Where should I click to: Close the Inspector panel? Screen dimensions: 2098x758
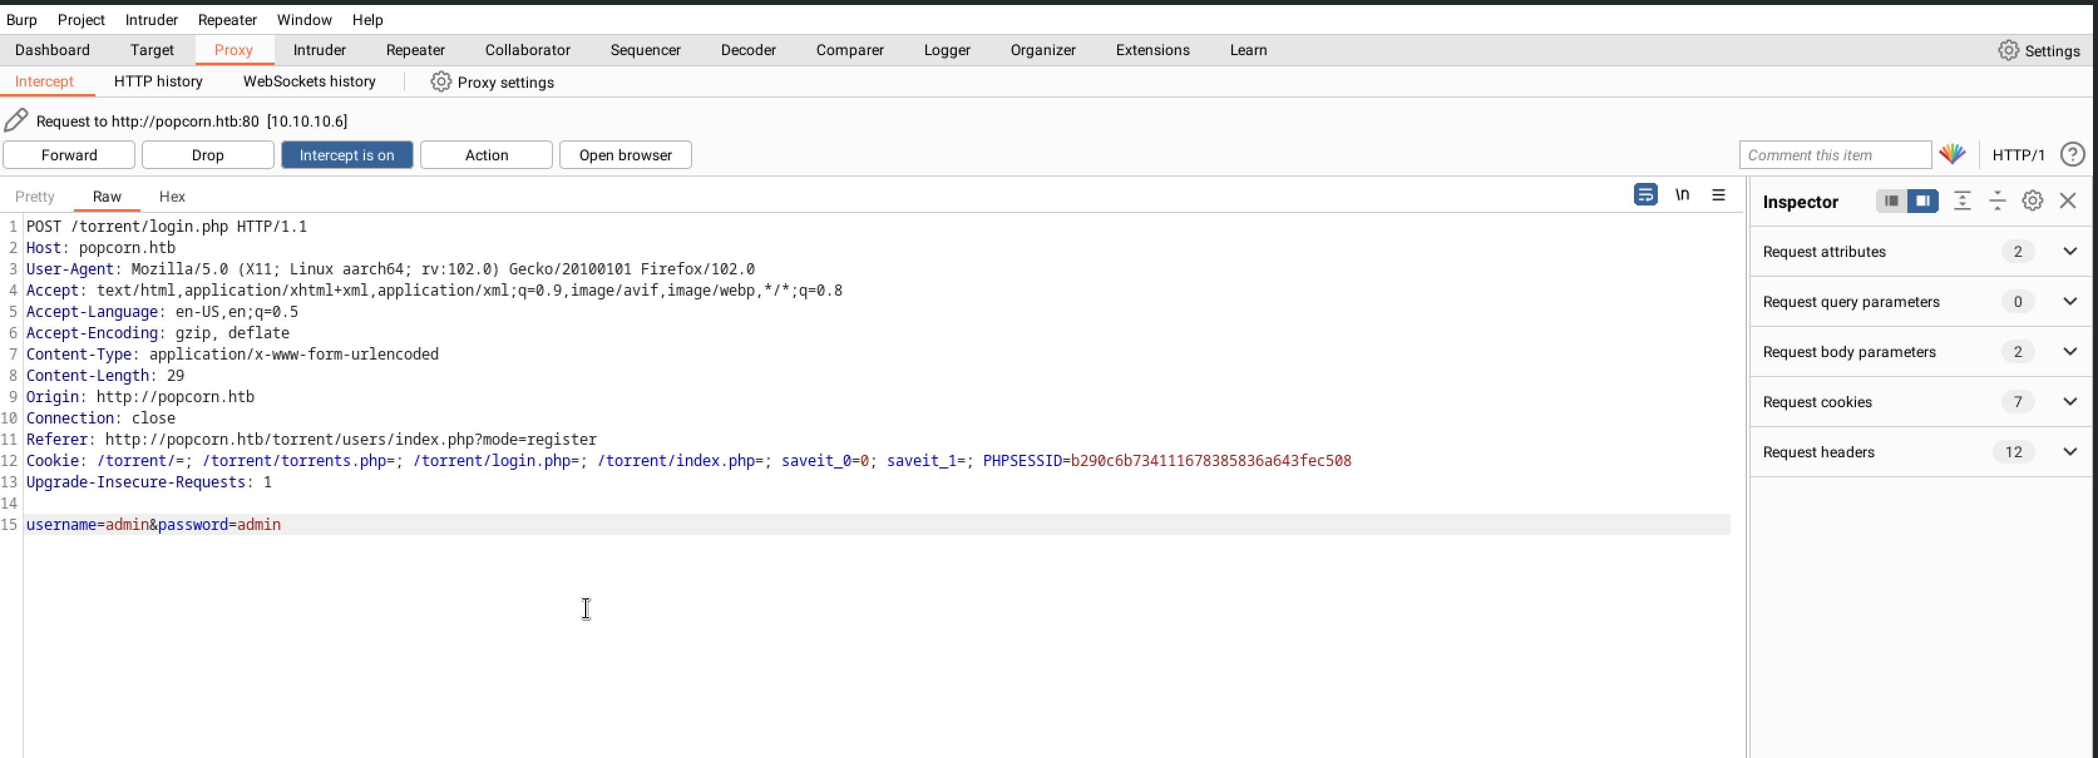[2067, 201]
